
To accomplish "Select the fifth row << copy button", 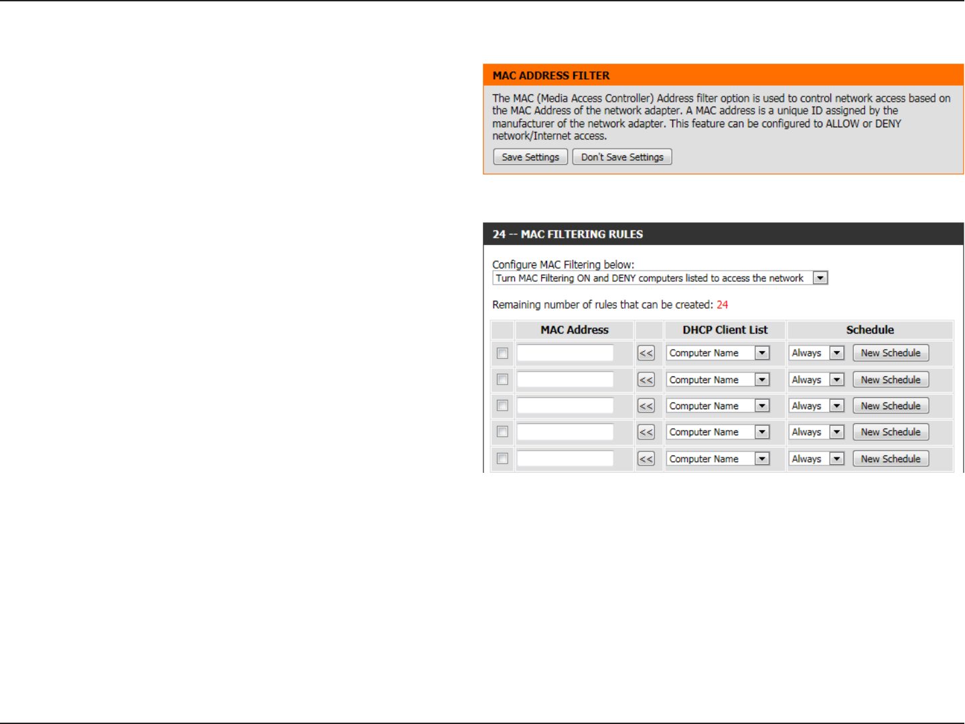I will point(646,459).
